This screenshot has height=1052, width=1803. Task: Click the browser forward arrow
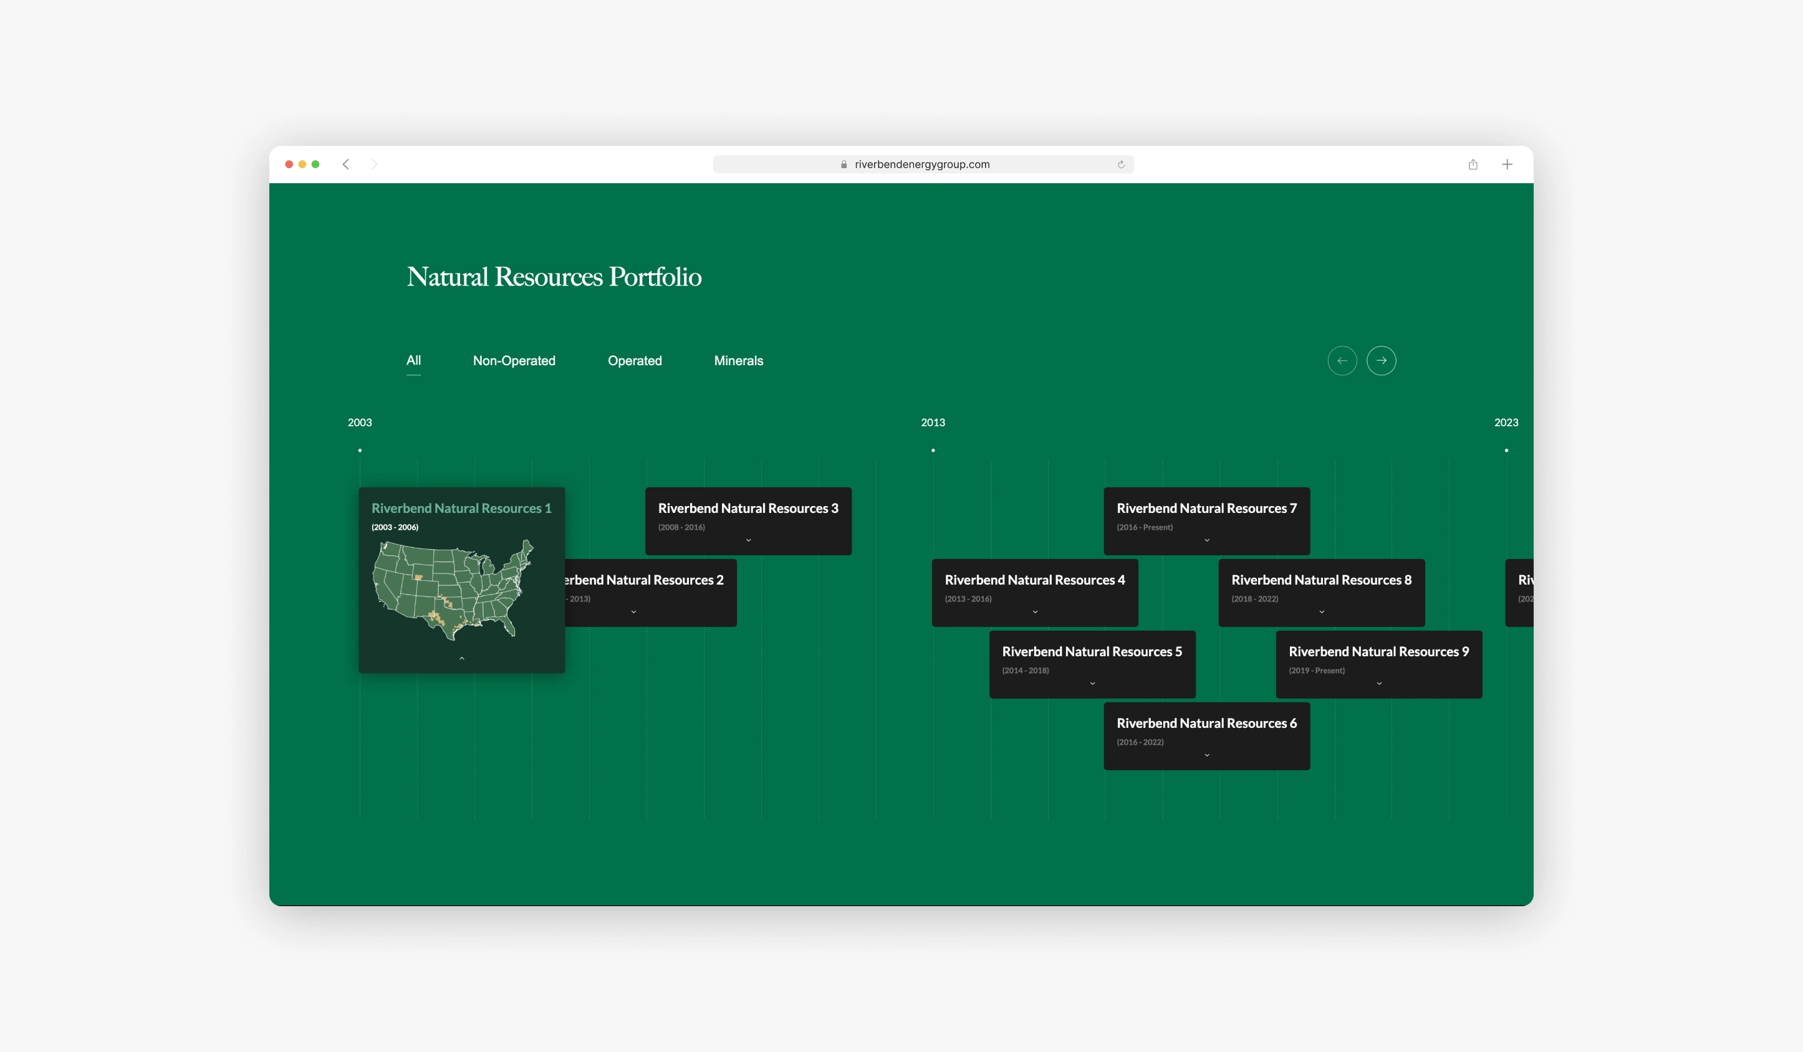pos(374,165)
